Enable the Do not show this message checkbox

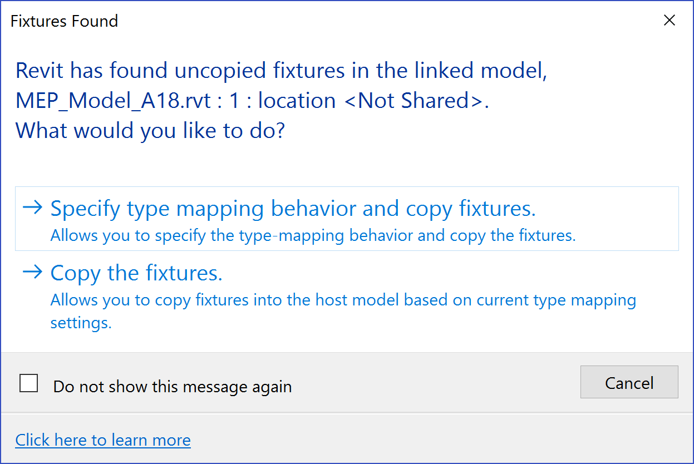coord(29,383)
